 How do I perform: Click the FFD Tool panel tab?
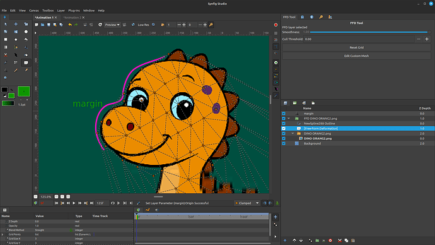(289, 17)
